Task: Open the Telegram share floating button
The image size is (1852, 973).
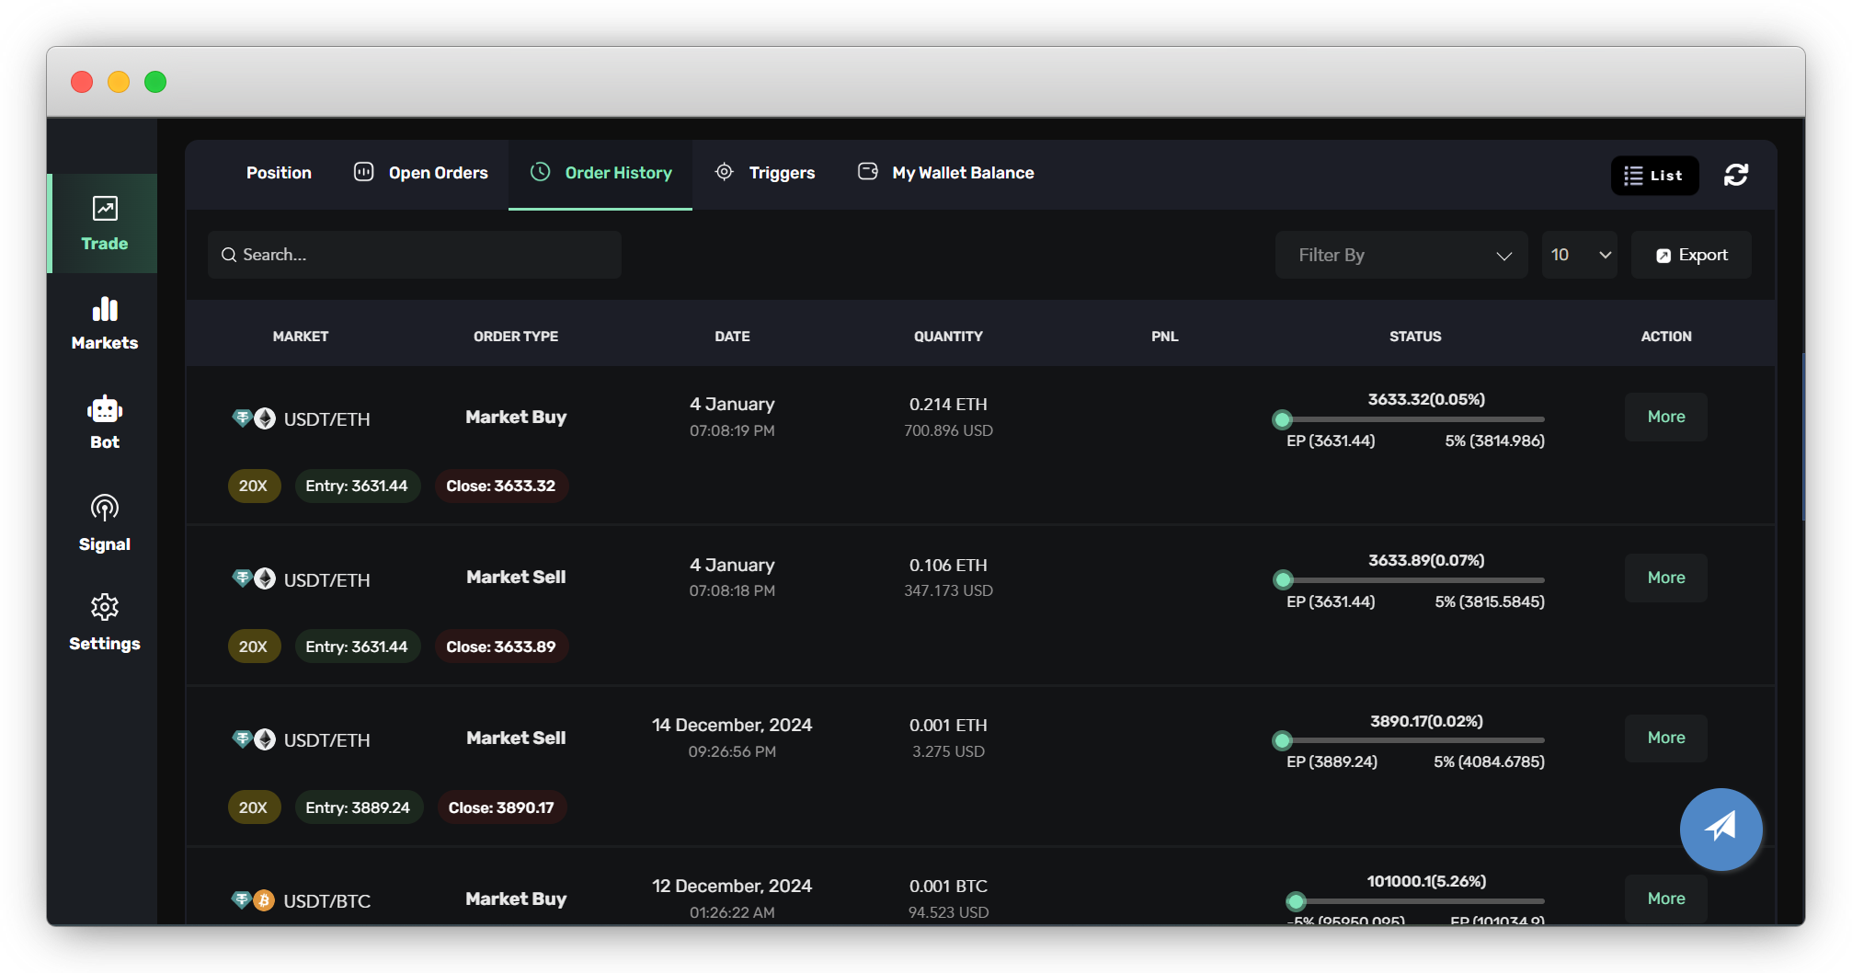Action: 1721,829
